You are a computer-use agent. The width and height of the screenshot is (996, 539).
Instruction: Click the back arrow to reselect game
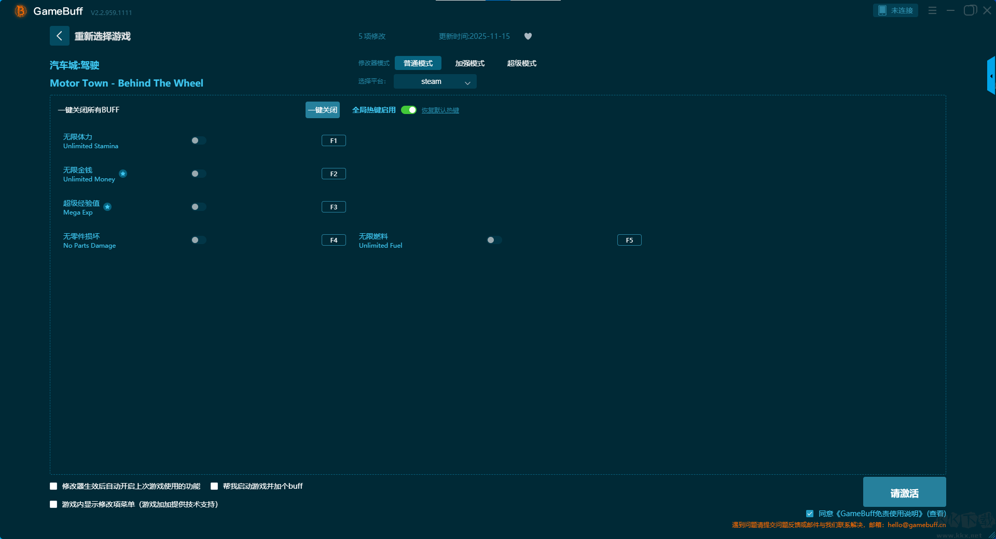coord(59,36)
